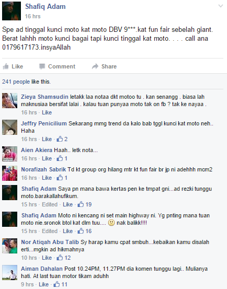Click thumbs-up icon on Nor Atiqah's comment
Screen dimensions: 227x289
coord(60,258)
